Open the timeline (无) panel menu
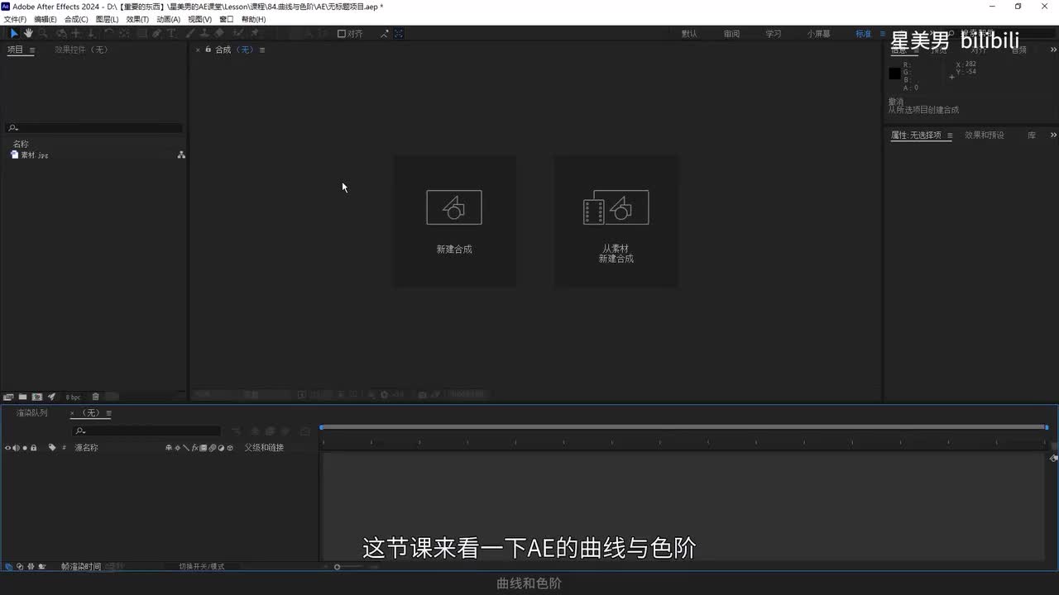 (109, 413)
